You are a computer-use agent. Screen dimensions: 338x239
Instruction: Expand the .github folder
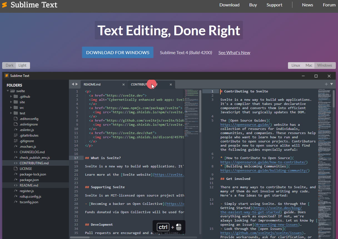(x=11, y=97)
